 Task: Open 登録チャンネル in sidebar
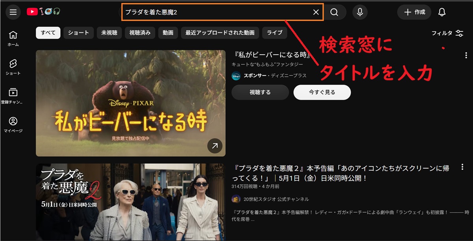pyautogui.click(x=13, y=96)
